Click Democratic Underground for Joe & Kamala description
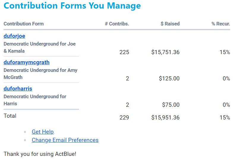 click(x=39, y=47)
